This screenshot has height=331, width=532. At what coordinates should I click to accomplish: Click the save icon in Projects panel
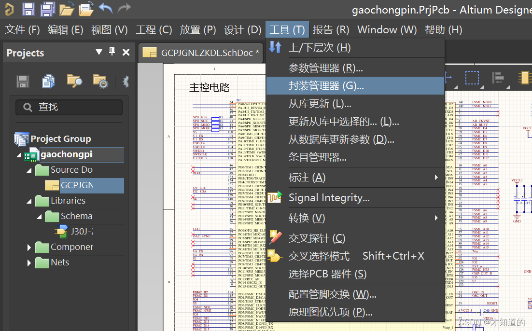pyautogui.click(x=22, y=81)
